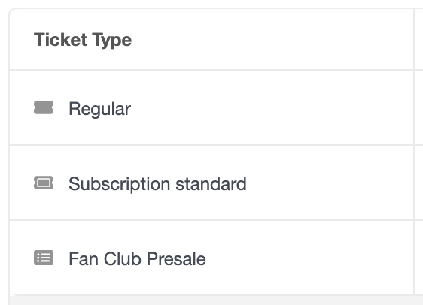Click the list icon beside Fan Club Presale
423x305 pixels.
coord(44,258)
